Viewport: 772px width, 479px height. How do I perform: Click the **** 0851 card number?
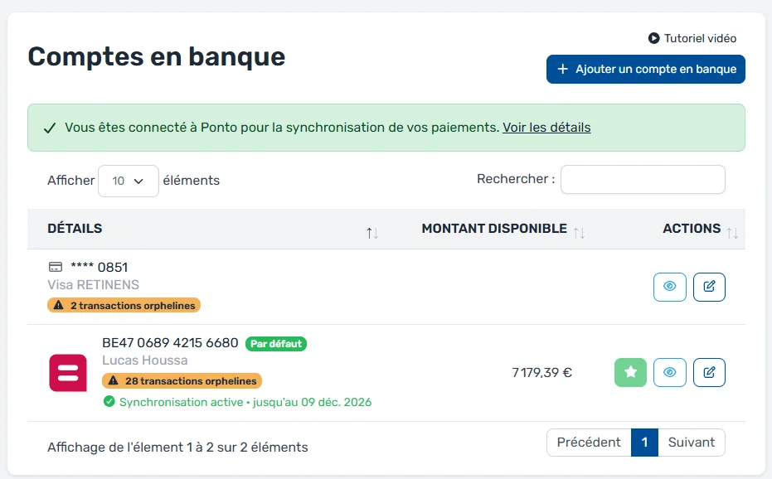click(x=100, y=267)
